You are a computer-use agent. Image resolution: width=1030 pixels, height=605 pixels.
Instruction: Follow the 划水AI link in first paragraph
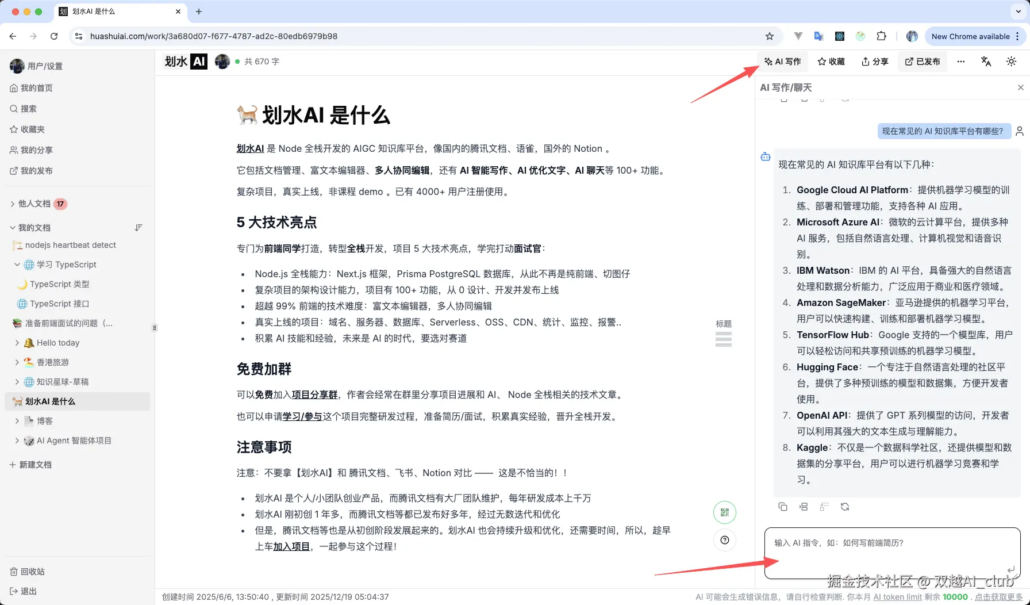coord(250,148)
